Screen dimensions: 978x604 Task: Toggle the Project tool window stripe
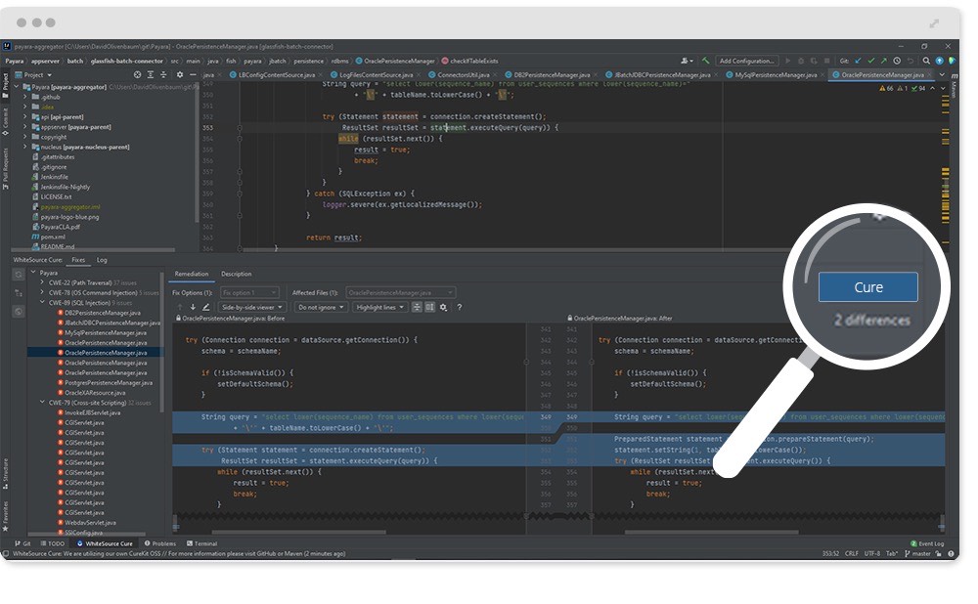pos(6,85)
